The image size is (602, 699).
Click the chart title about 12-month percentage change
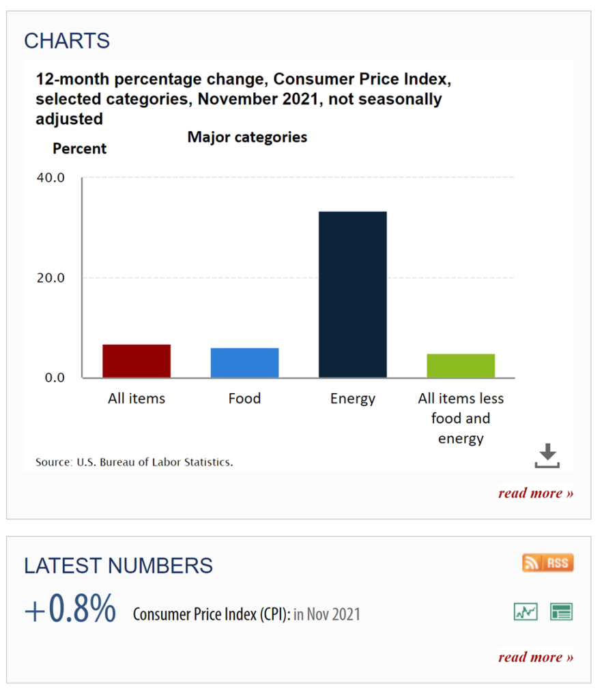pos(243,99)
